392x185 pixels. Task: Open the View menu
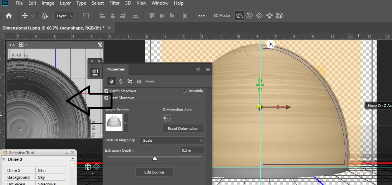tap(142, 3)
